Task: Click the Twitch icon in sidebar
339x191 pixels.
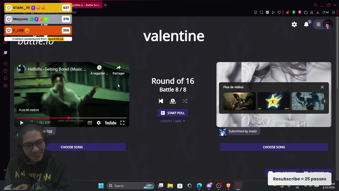Action: [x=5, y=53]
